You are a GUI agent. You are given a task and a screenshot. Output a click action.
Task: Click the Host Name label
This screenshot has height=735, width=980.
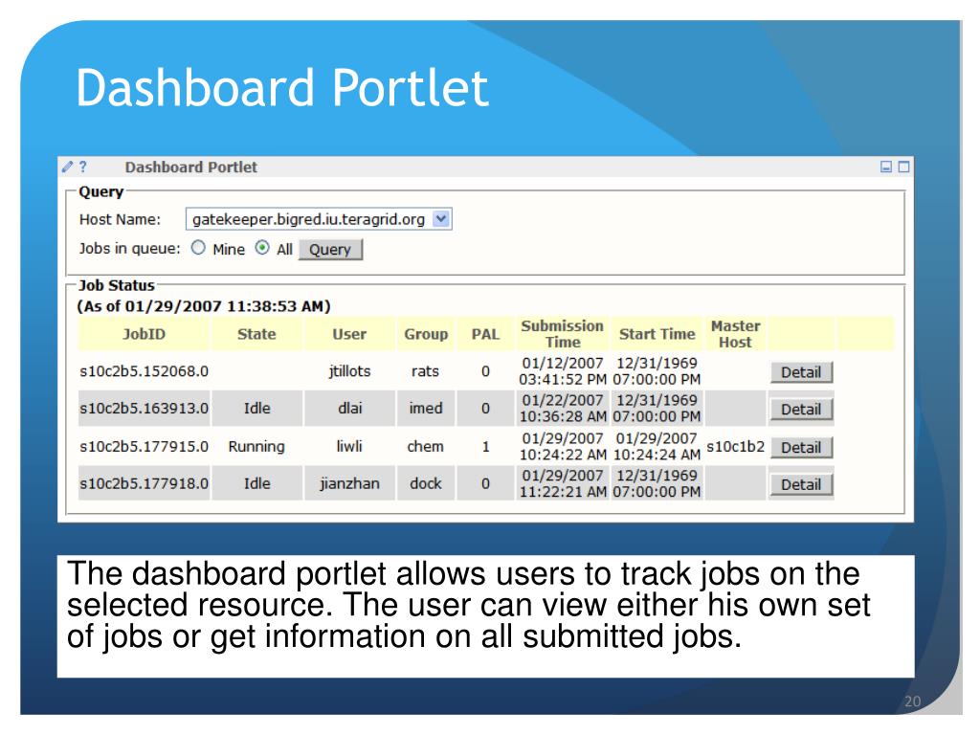[x=120, y=219]
